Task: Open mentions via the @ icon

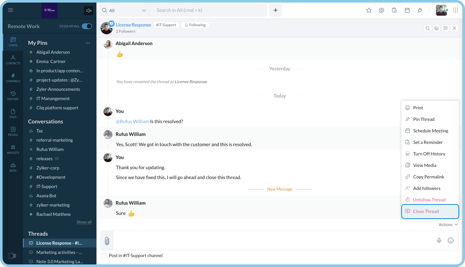Action: tap(381, 10)
